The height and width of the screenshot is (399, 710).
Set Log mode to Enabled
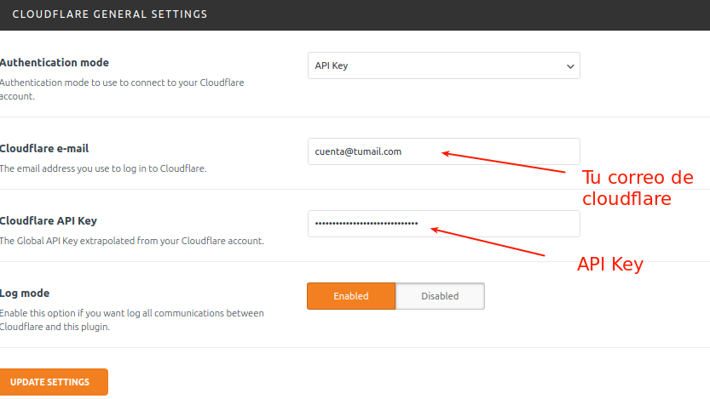coord(351,296)
